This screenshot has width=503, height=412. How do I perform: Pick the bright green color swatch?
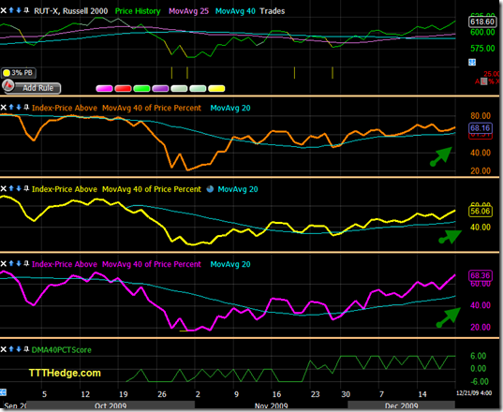141,89
